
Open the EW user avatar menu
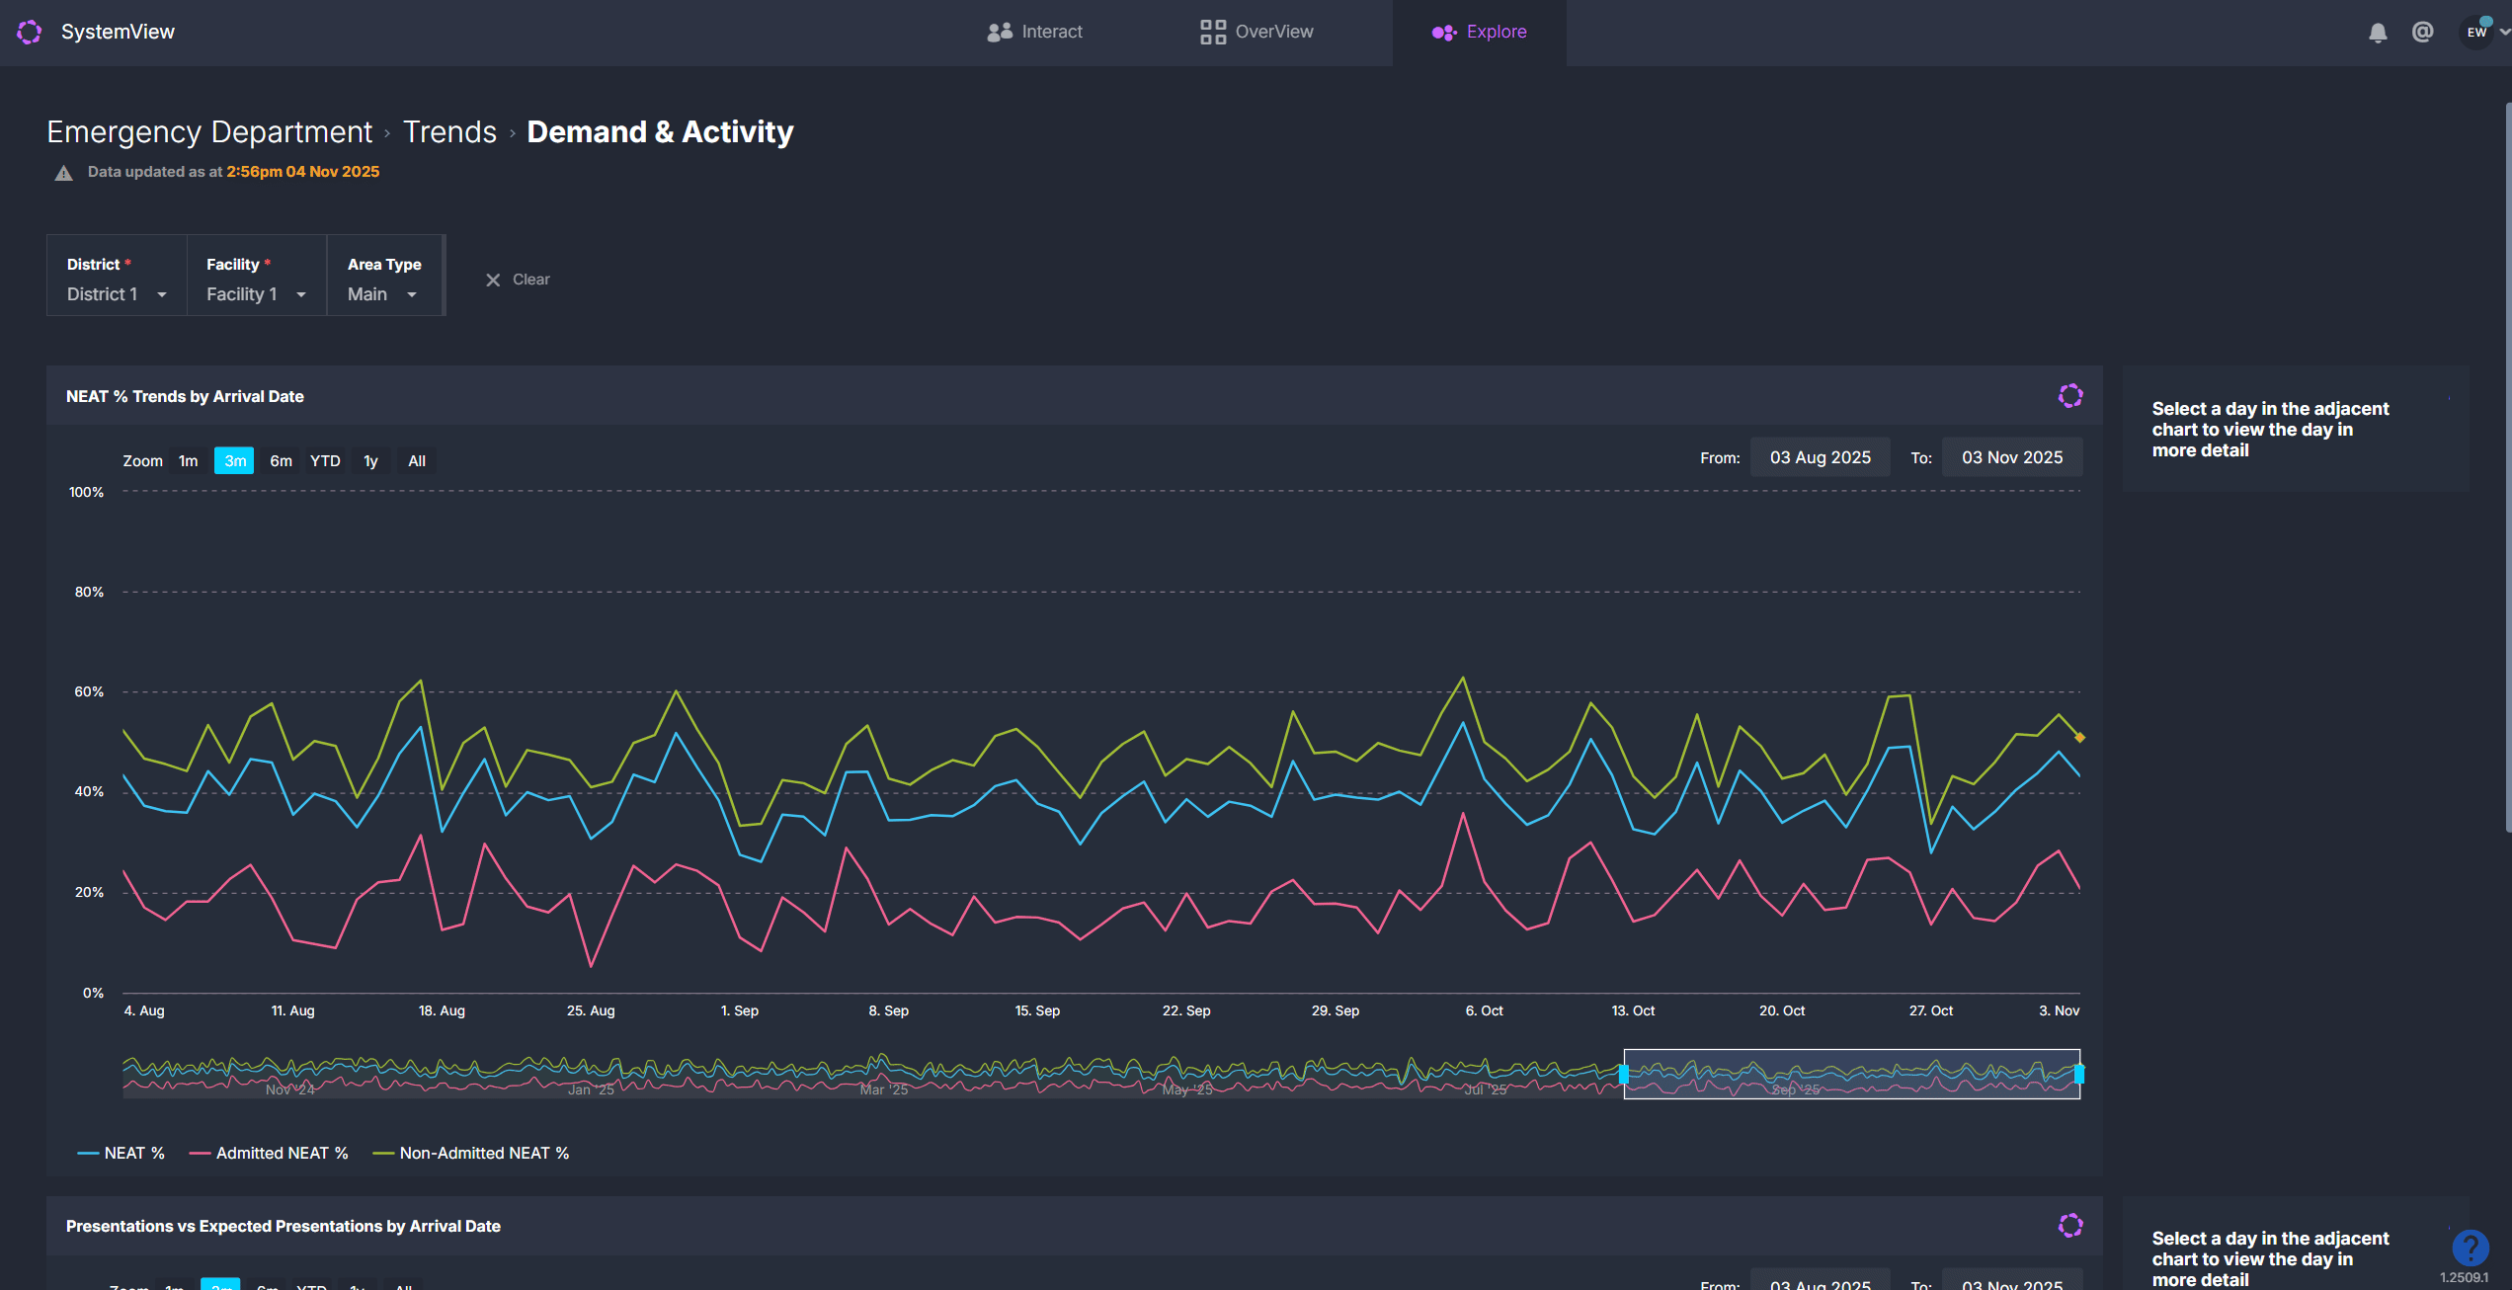(x=2477, y=33)
